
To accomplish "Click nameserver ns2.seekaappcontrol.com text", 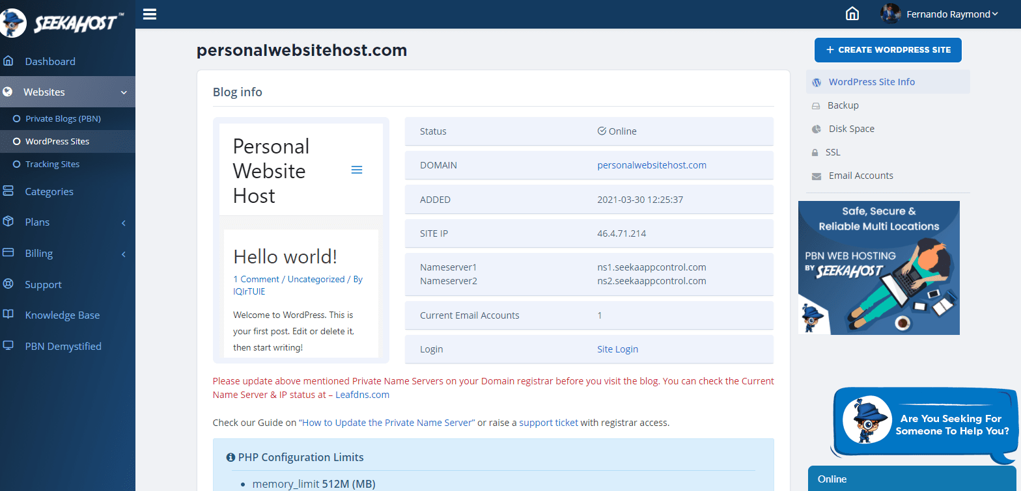I will 652,281.
